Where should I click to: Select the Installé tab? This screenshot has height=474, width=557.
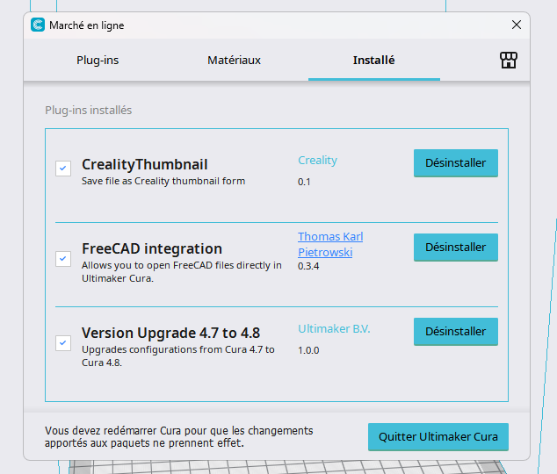[x=373, y=61]
